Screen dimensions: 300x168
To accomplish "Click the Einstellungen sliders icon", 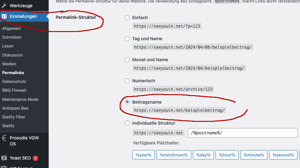I will [4, 16].
